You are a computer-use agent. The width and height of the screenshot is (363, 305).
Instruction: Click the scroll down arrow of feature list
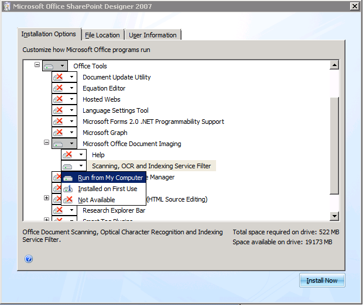[334, 216]
